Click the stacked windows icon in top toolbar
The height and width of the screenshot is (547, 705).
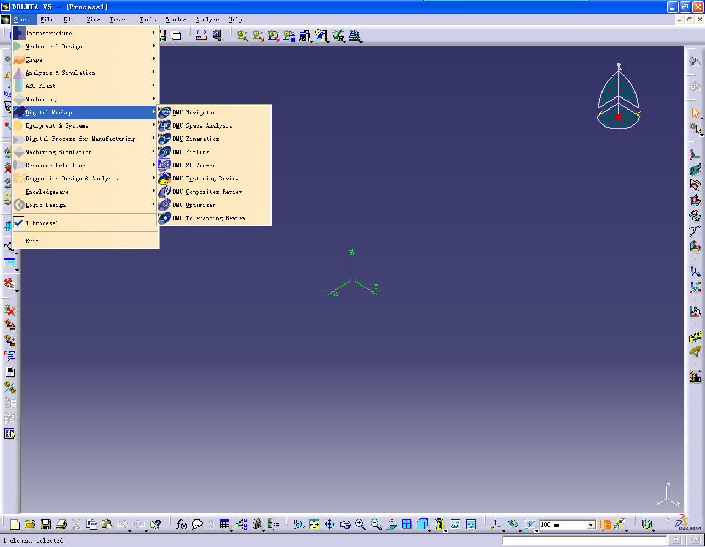(176, 36)
